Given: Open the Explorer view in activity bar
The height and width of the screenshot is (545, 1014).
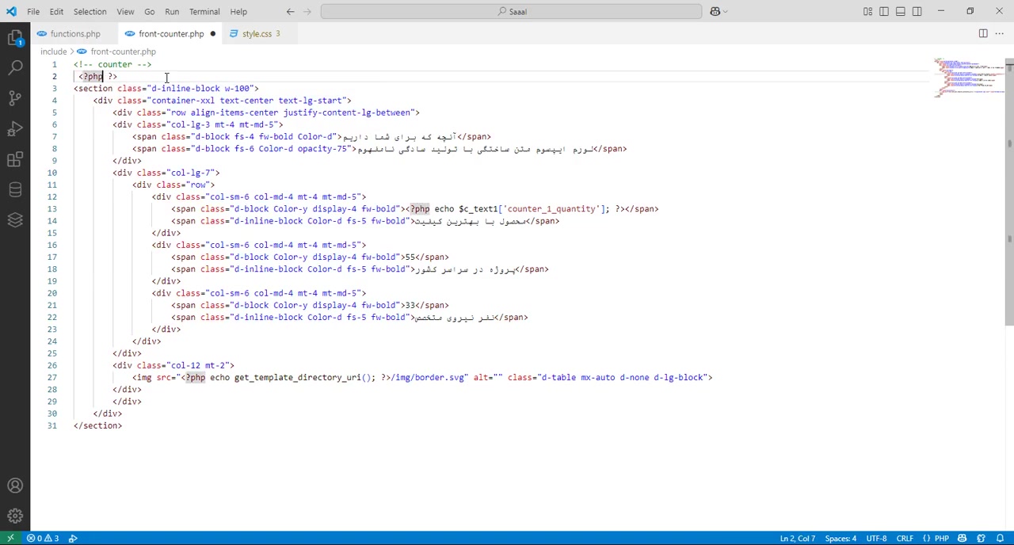Looking at the screenshot, I should [x=15, y=37].
